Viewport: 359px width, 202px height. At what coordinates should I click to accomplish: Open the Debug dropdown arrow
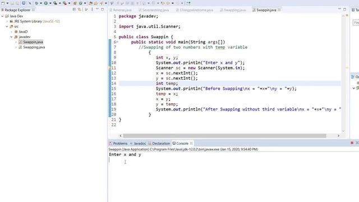(x=41, y=3)
